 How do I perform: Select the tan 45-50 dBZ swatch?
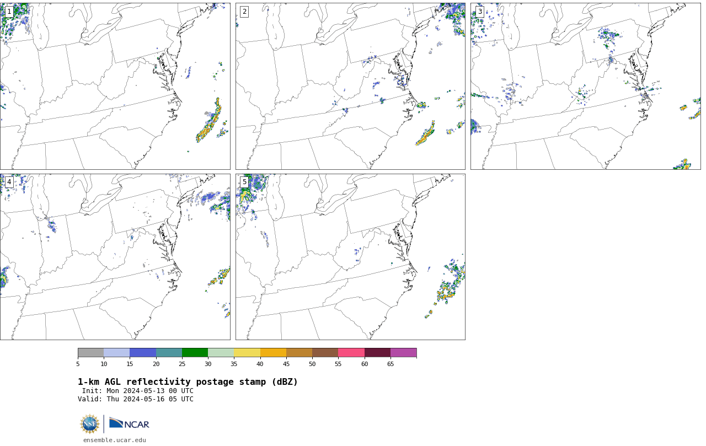tap(299, 353)
